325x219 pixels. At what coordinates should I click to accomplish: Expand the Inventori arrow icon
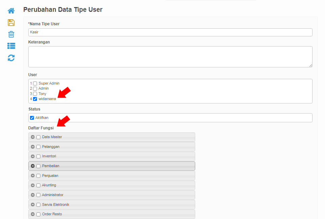[33, 156]
